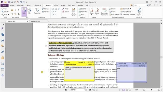Switch to the CONVERT ribbon tab
Viewport: 163px width, 92px height.
click(21, 5)
